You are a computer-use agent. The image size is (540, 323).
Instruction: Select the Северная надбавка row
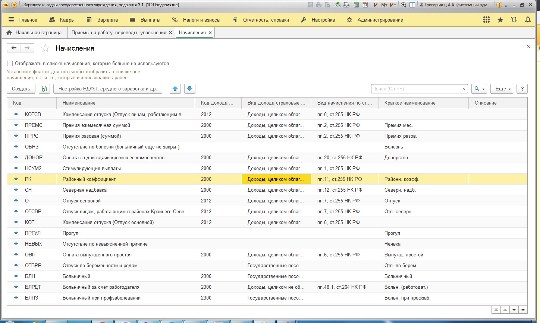pyautogui.click(x=85, y=190)
